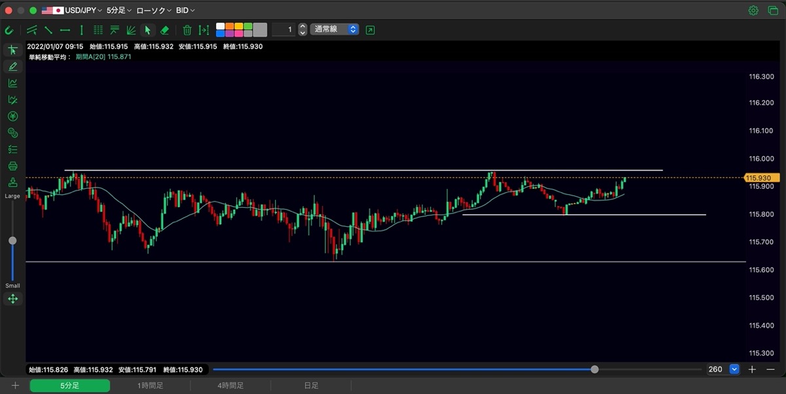
Task: Select the Fibonacci retracement tool
Action: [x=115, y=30]
